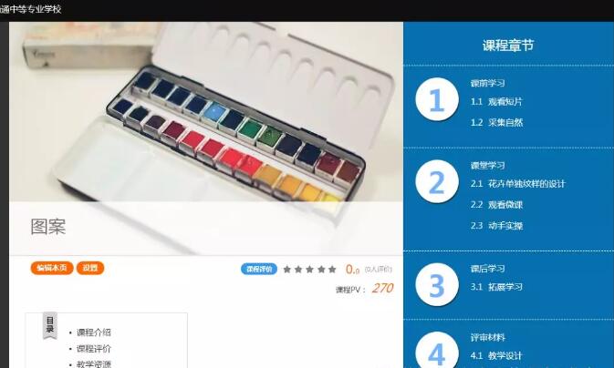Click the third rating star
This screenshot has height=368, width=614.
(310, 269)
